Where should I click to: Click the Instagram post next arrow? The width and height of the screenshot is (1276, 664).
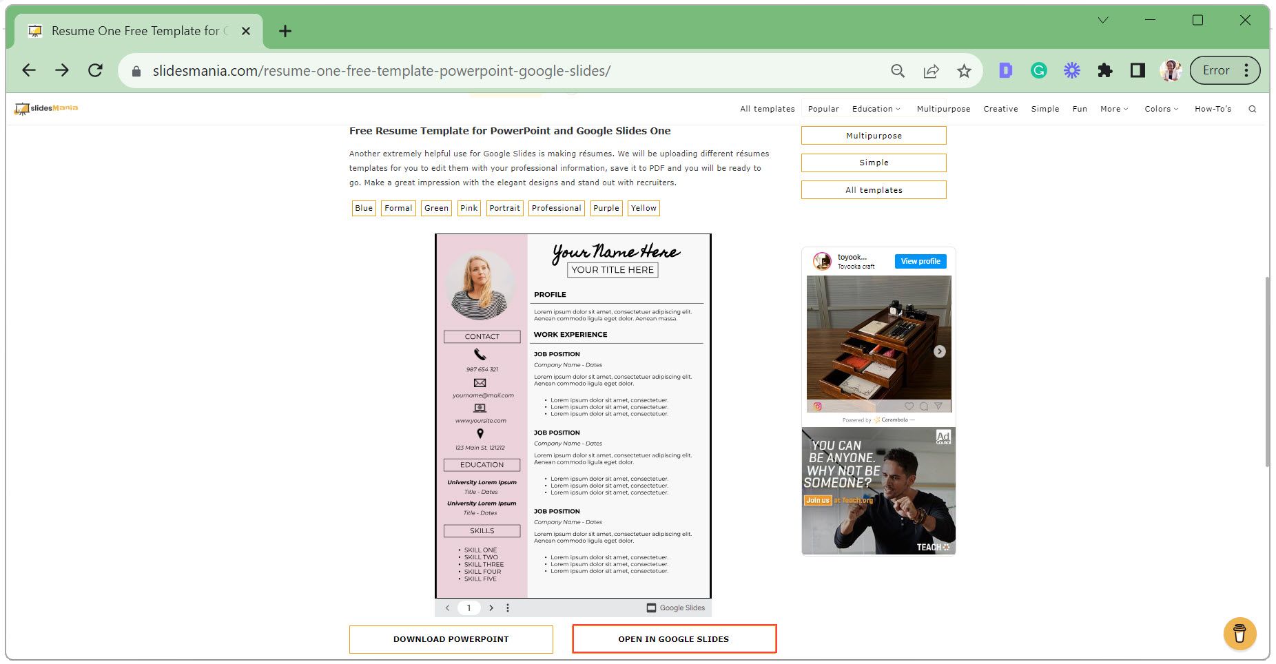pyautogui.click(x=938, y=351)
